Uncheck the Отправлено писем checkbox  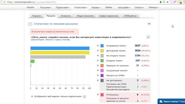(98, 46)
